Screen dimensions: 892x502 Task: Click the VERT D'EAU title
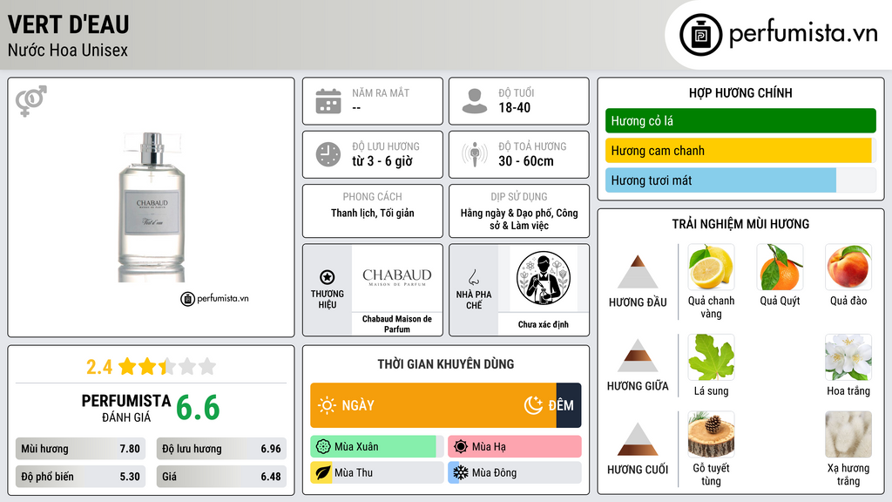(68, 24)
